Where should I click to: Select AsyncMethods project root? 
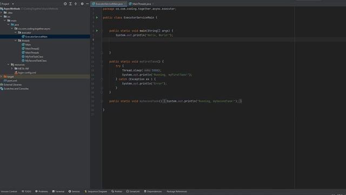12,9
